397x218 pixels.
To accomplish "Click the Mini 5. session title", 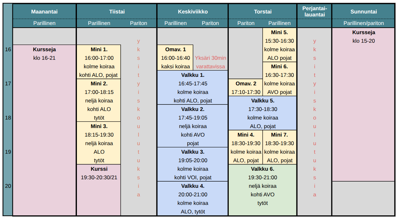I will pos(279,33).
